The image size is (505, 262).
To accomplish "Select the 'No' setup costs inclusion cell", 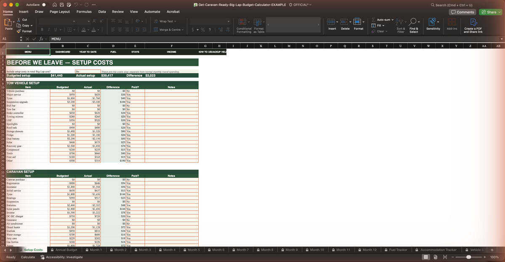I will [x=88, y=72].
